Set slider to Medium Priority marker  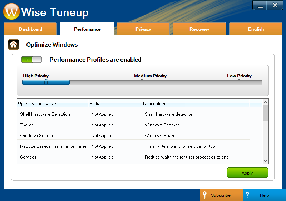pos(142,80)
